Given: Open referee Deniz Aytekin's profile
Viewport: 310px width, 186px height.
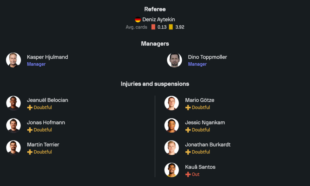Looking at the screenshot, I should 158,20.
